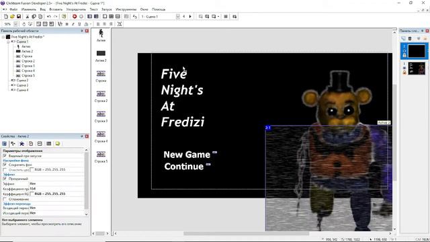Image resolution: width=430 pixels, height=242 pixels.
Task: Collapse the Сцена 1 tree node
Action: (8, 42)
